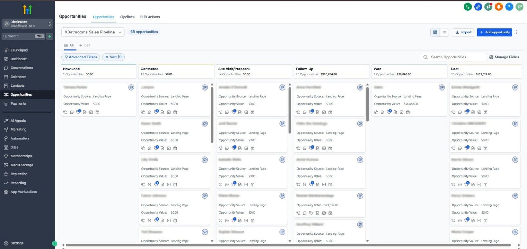This screenshot has width=527, height=249.
Task: Click the blue help question mark icon
Action: click(509, 7)
